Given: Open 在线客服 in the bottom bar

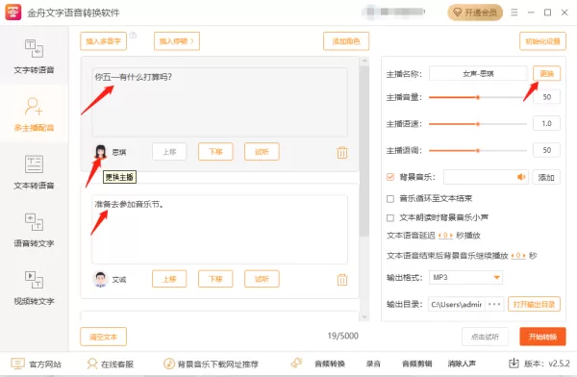Looking at the screenshot, I should tap(110, 364).
